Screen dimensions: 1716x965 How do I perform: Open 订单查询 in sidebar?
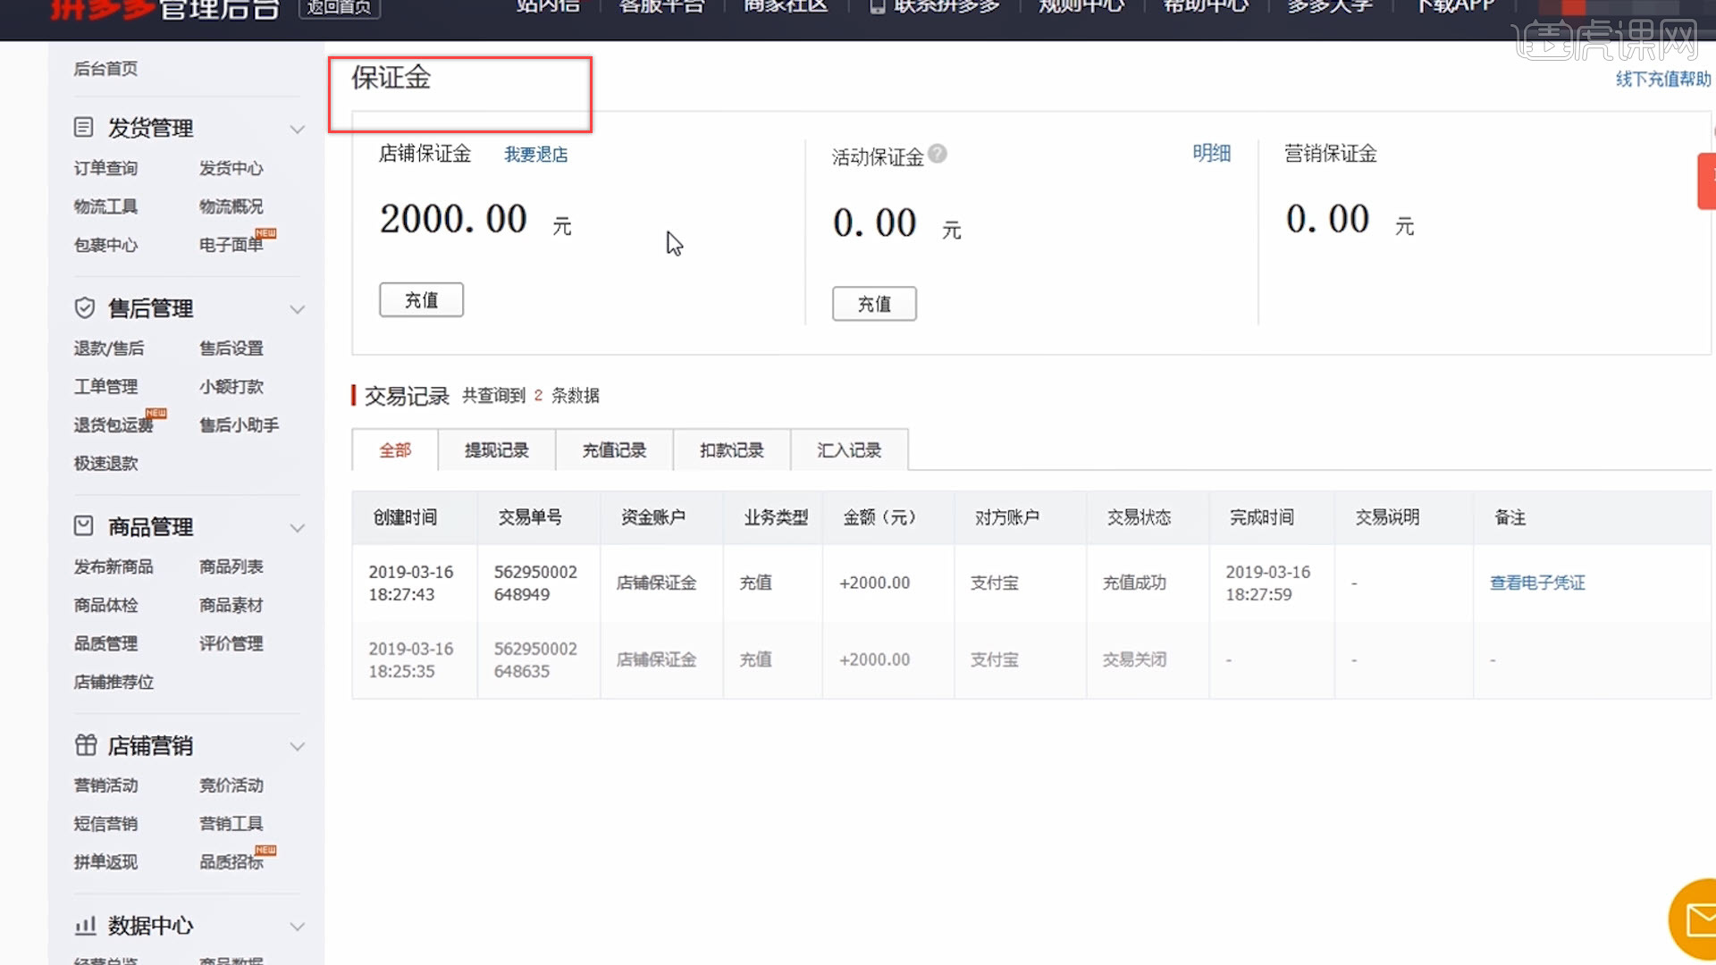pyautogui.click(x=105, y=168)
